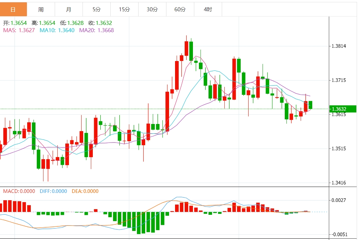Viewport: 362px width, 240px height.
Task: Click the DIFF: 0.0000 label
Action: tap(53, 191)
